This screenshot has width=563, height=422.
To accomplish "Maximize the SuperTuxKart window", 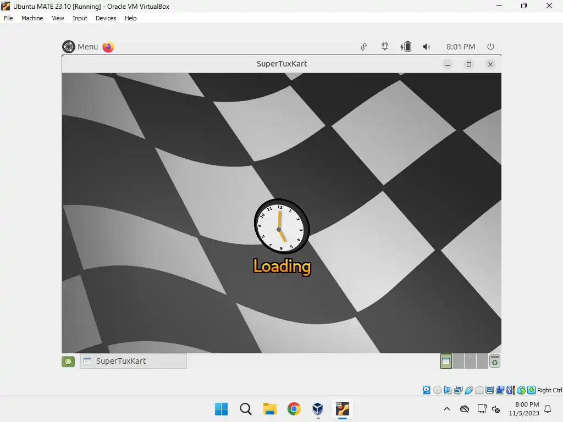I will coord(469,64).
